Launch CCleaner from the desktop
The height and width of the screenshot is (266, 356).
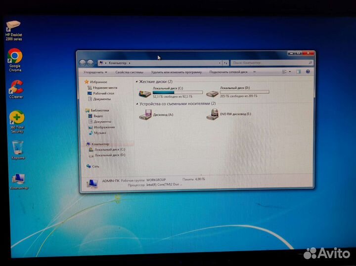click(16, 87)
